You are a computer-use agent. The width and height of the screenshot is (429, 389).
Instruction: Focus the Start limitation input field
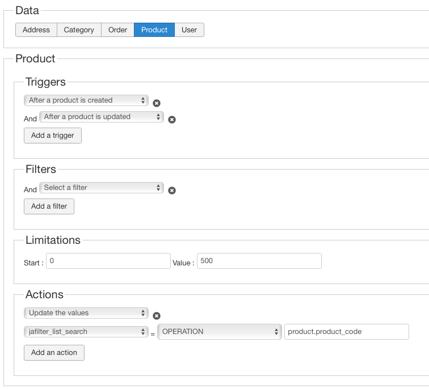click(x=108, y=261)
